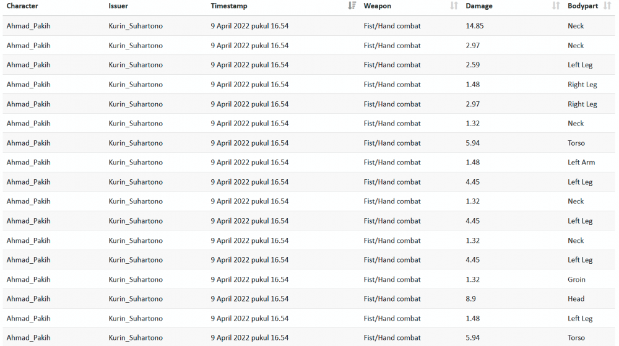Click the Timestamp column sort icon
Screen dimensions: 619x346
click(x=352, y=6)
